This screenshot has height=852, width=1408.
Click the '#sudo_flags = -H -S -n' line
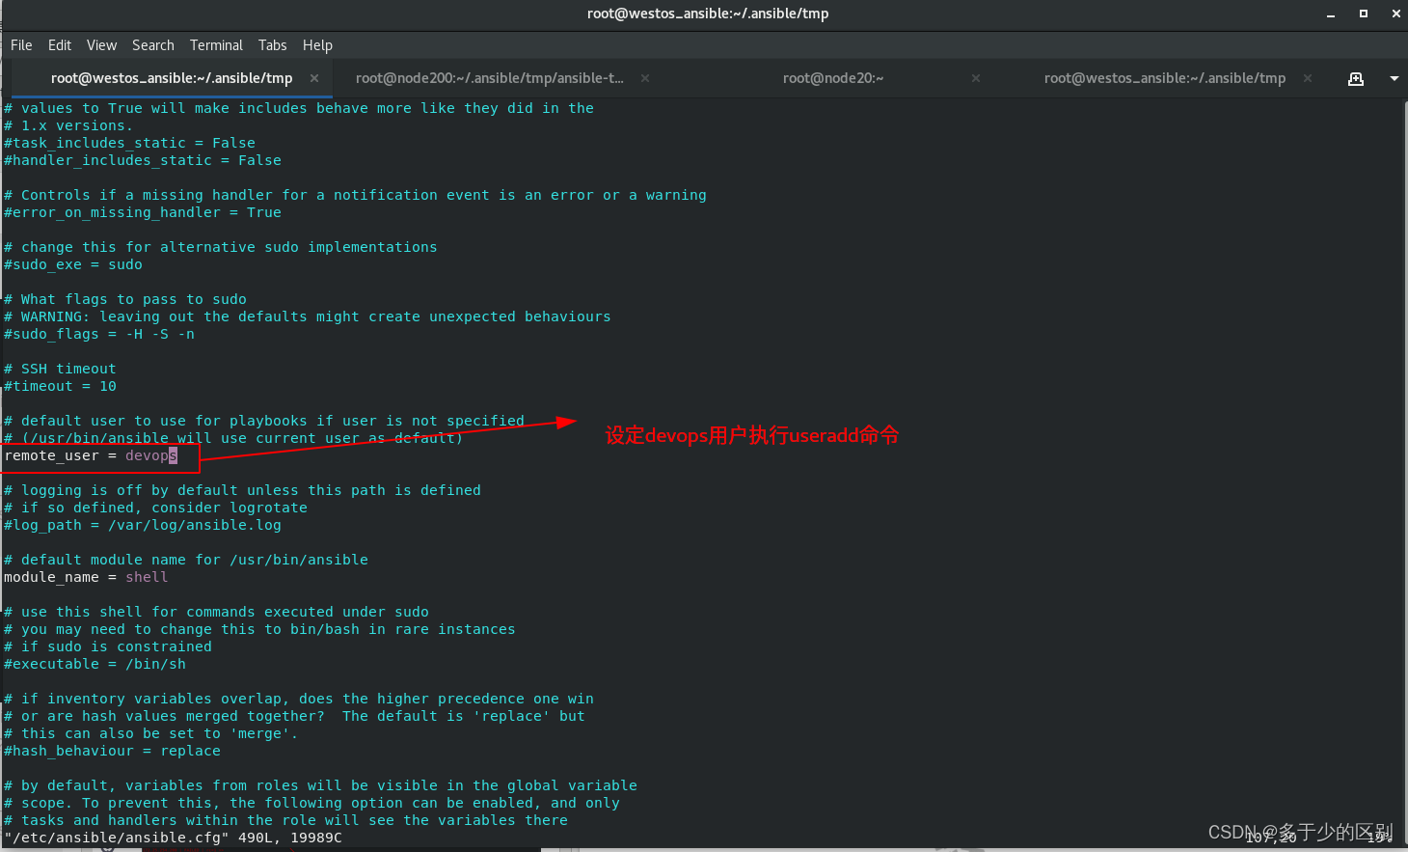tap(99, 334)
